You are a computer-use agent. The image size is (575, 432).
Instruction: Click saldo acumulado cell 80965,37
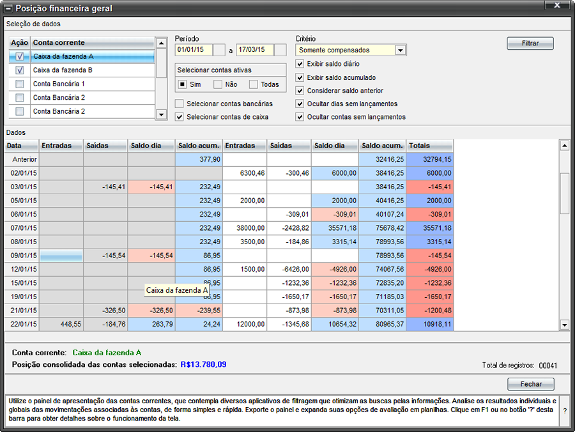(x=383, y=324)
